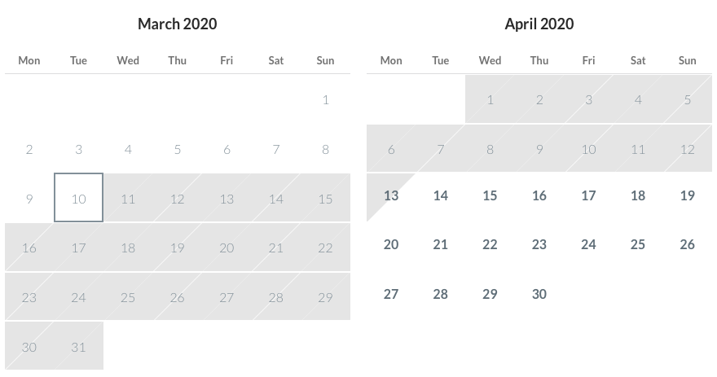The width and height of the screenshot is (717, 377).
Task: Click the half-available April 13 cell
Action: pyautogui.click(x=391, y=196)
